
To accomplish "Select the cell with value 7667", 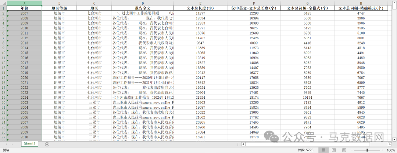I will [361, 98].
